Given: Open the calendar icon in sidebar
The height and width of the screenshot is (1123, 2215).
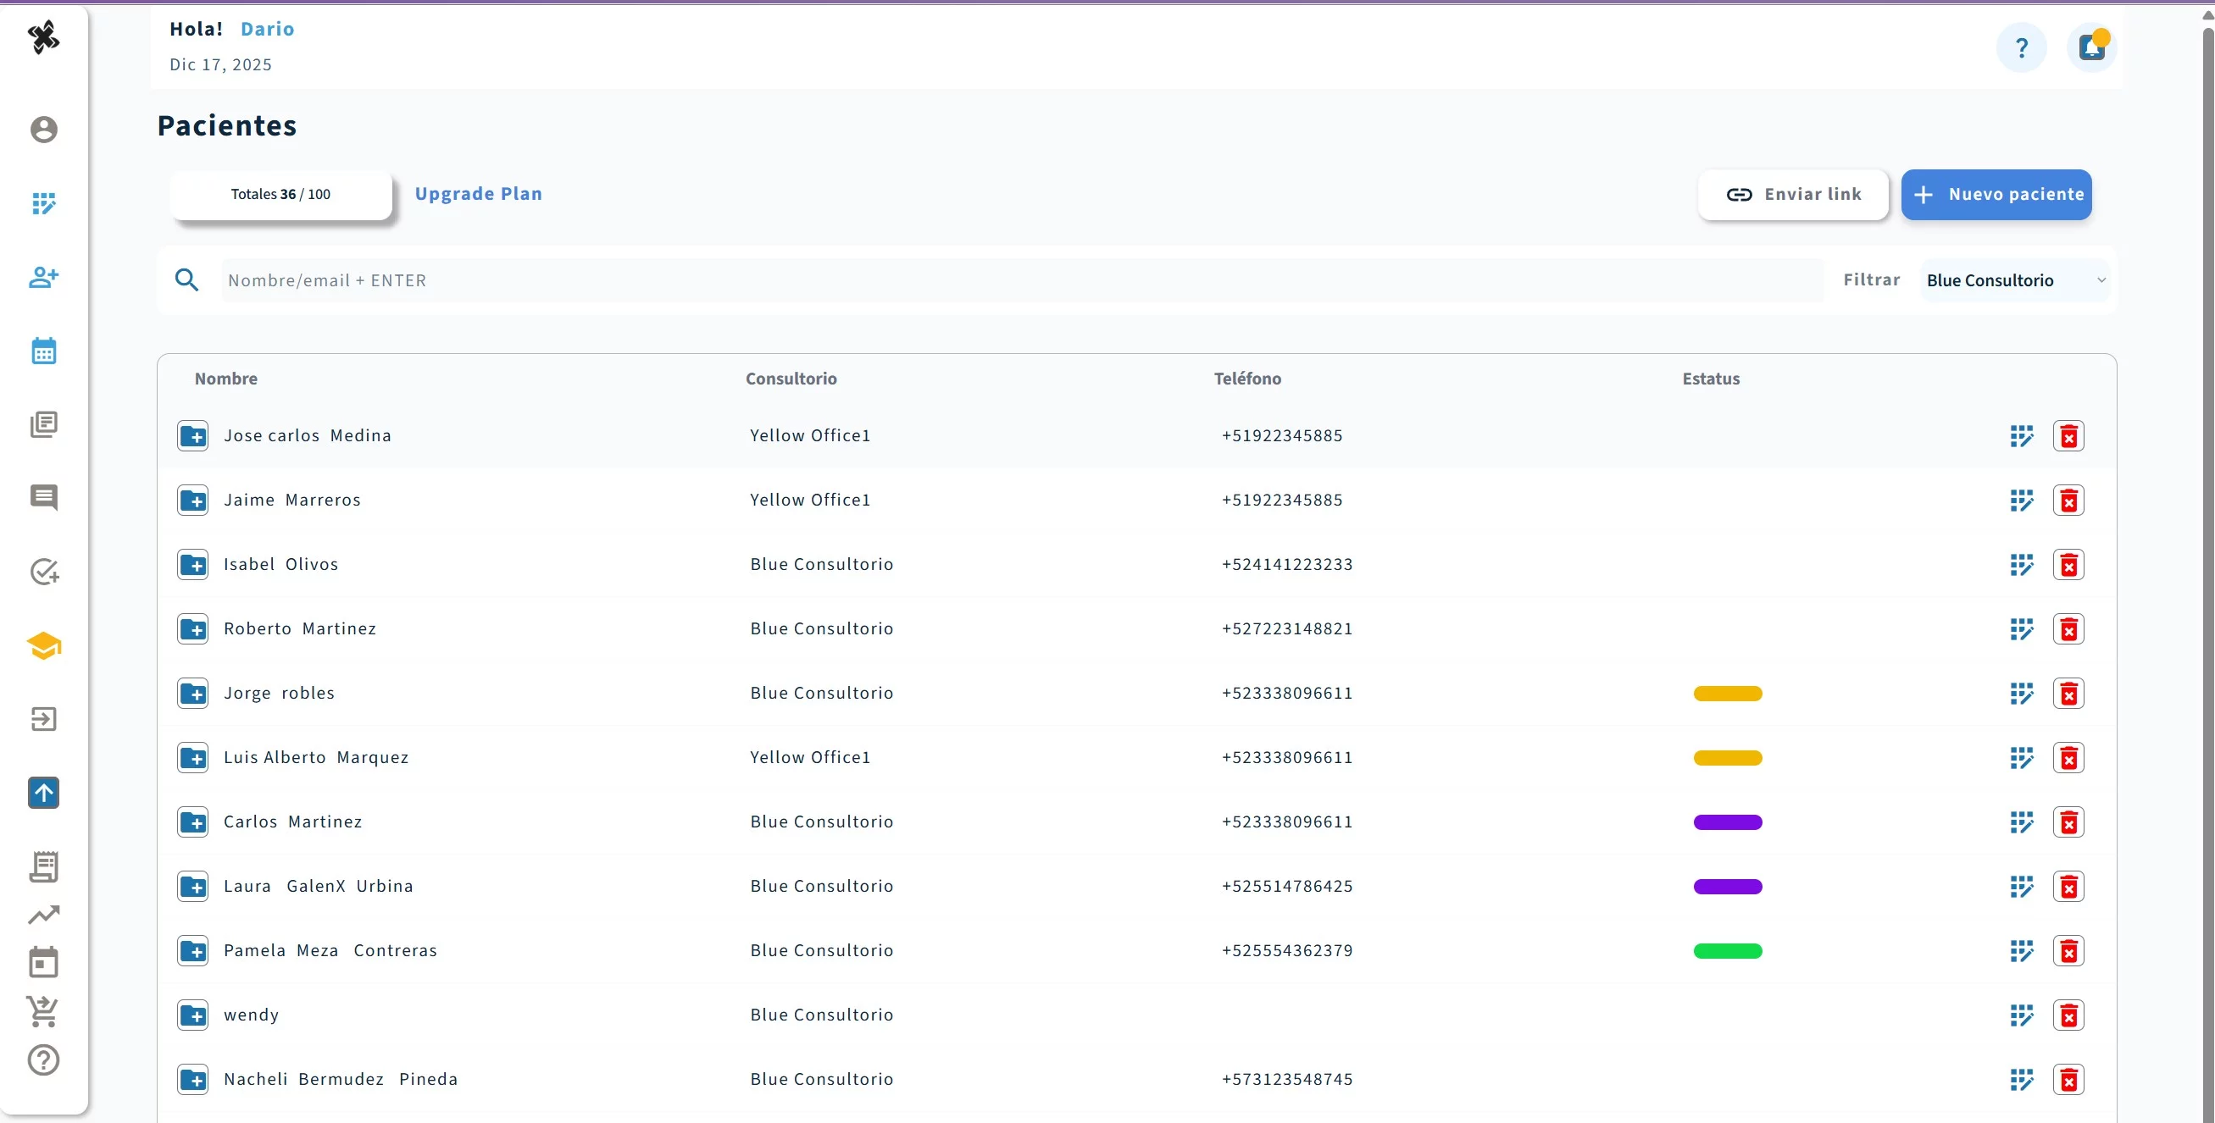Looking at the screenshot, I should [x=44, y=351].
